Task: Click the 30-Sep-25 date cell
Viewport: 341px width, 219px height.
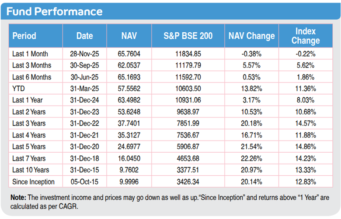Action: (85, 65)
